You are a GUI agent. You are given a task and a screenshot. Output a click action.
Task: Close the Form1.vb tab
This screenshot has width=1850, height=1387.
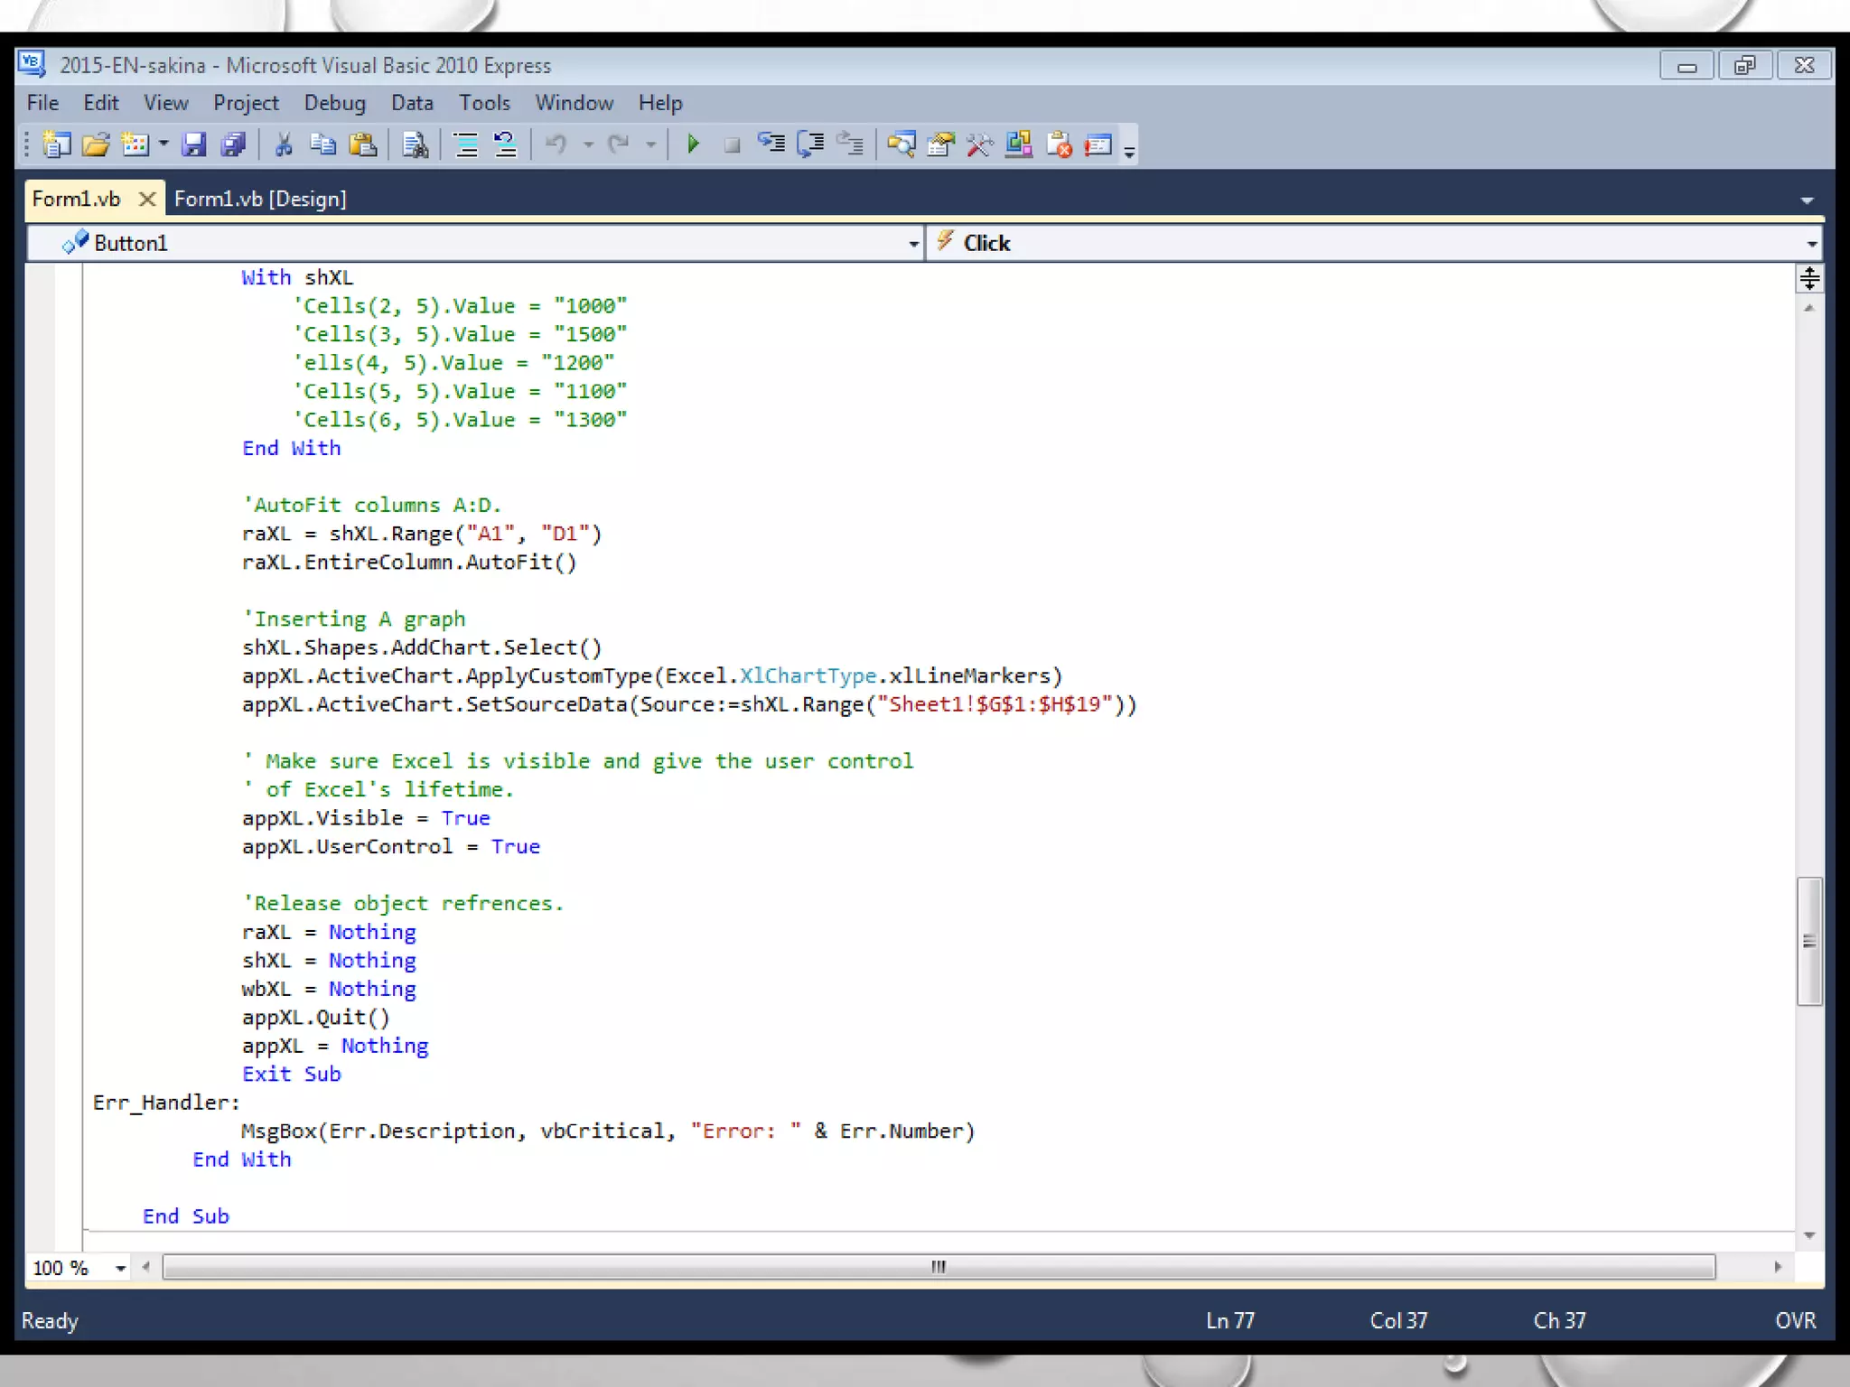click(146, 199)
